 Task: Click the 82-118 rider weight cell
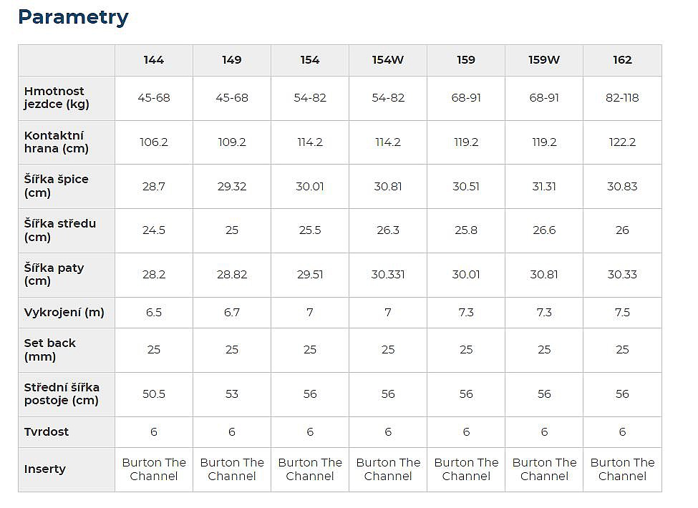pyautogui.click(x=622, y=98)
